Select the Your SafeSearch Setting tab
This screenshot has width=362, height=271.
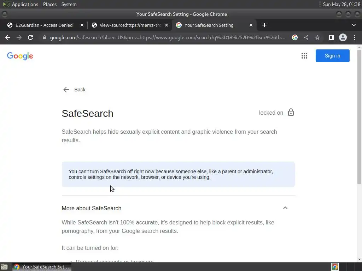[209, 25]
